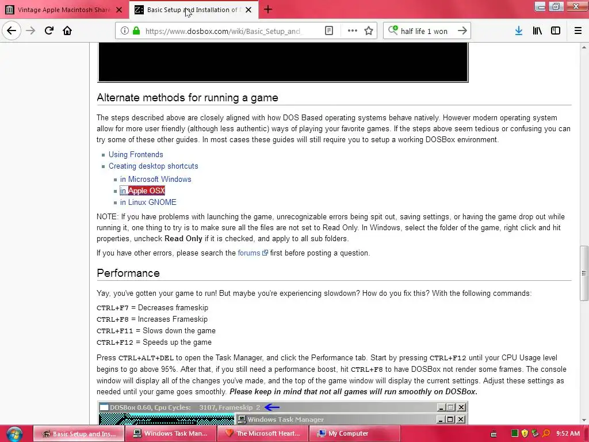This screenshot has height=442, width=589.
Task: Open the Firefox home page
Action: point(67,31)
